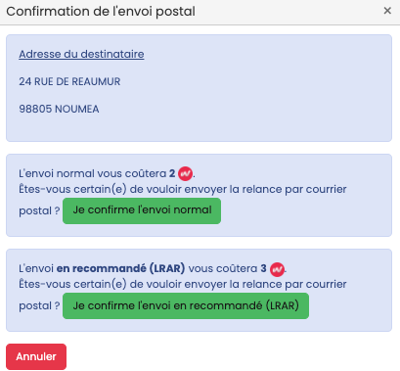Click the red credit icon after cost 2
The height and width of the screenshot is (371, 400).
(186, 173)
